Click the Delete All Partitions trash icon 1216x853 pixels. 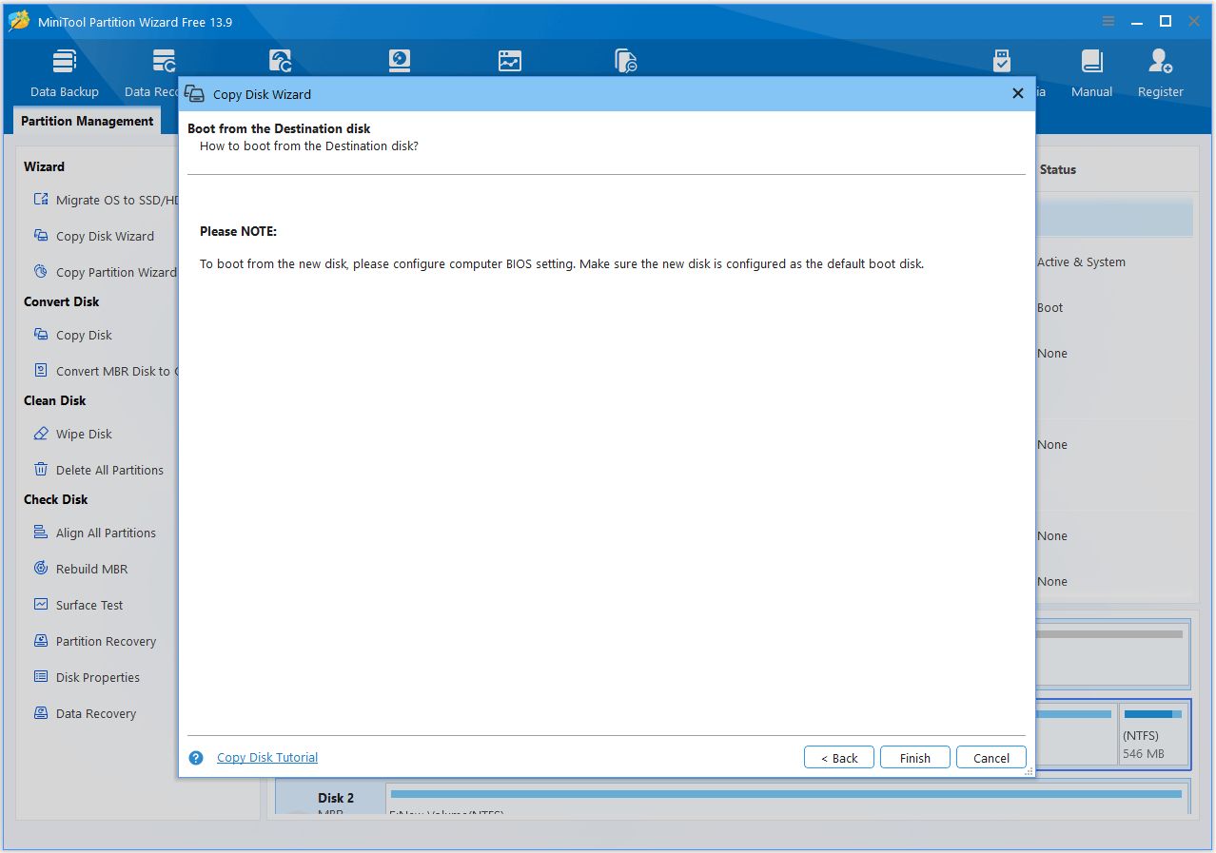(41, 470)
